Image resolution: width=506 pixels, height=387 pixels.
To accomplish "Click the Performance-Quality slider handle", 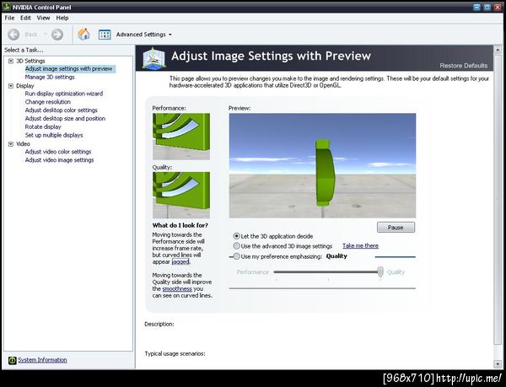I will coord(380,271).
